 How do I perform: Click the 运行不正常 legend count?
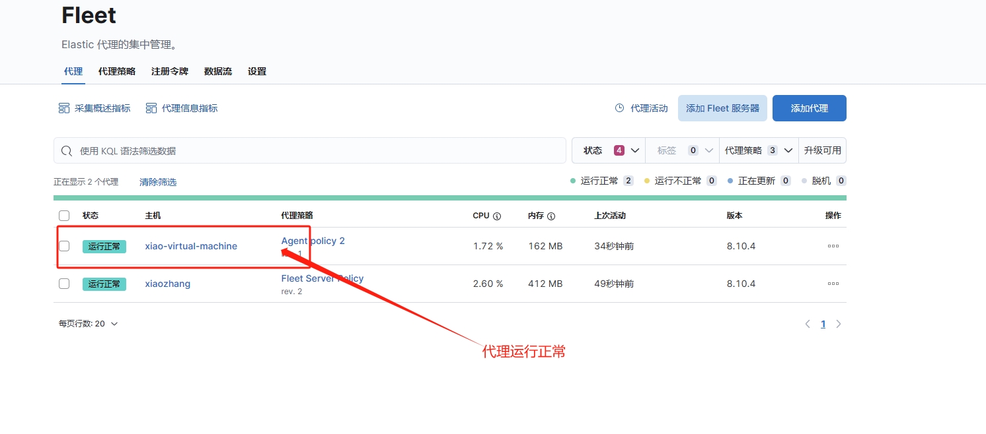[x=712, y=181]
